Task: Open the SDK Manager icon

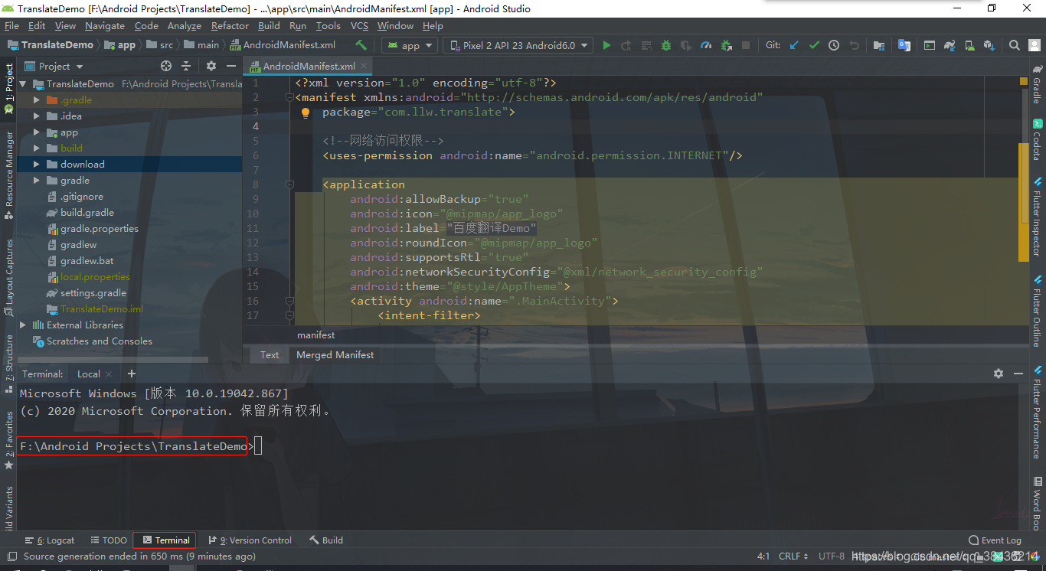Action: (989, 45)
